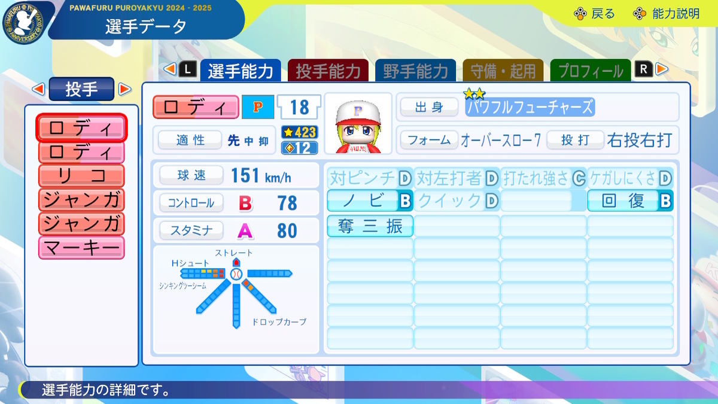
Task: Open the 守備・起用 tab
Action: pyautogui.click(x=503, y=71)
